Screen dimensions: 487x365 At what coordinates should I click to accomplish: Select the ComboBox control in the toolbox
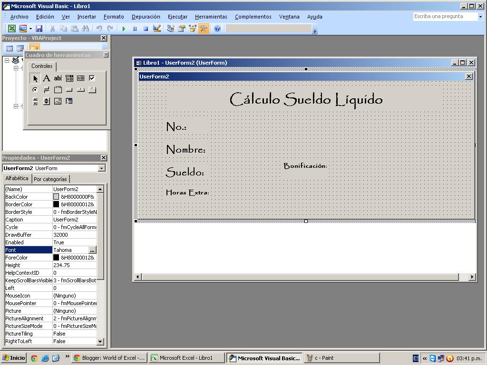click(x=69, y=78)
